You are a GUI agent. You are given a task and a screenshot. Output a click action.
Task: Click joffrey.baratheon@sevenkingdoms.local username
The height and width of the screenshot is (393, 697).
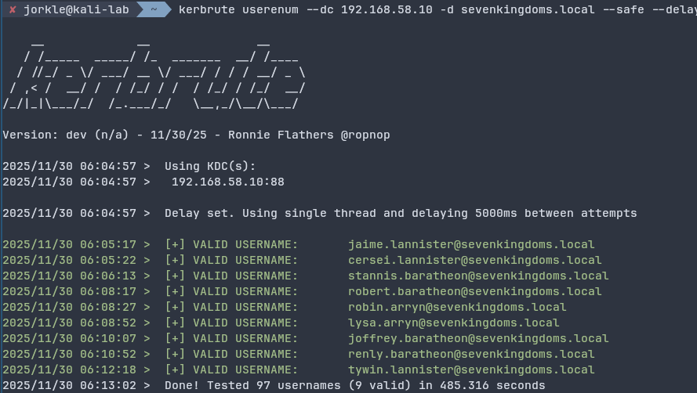(478, 338)
